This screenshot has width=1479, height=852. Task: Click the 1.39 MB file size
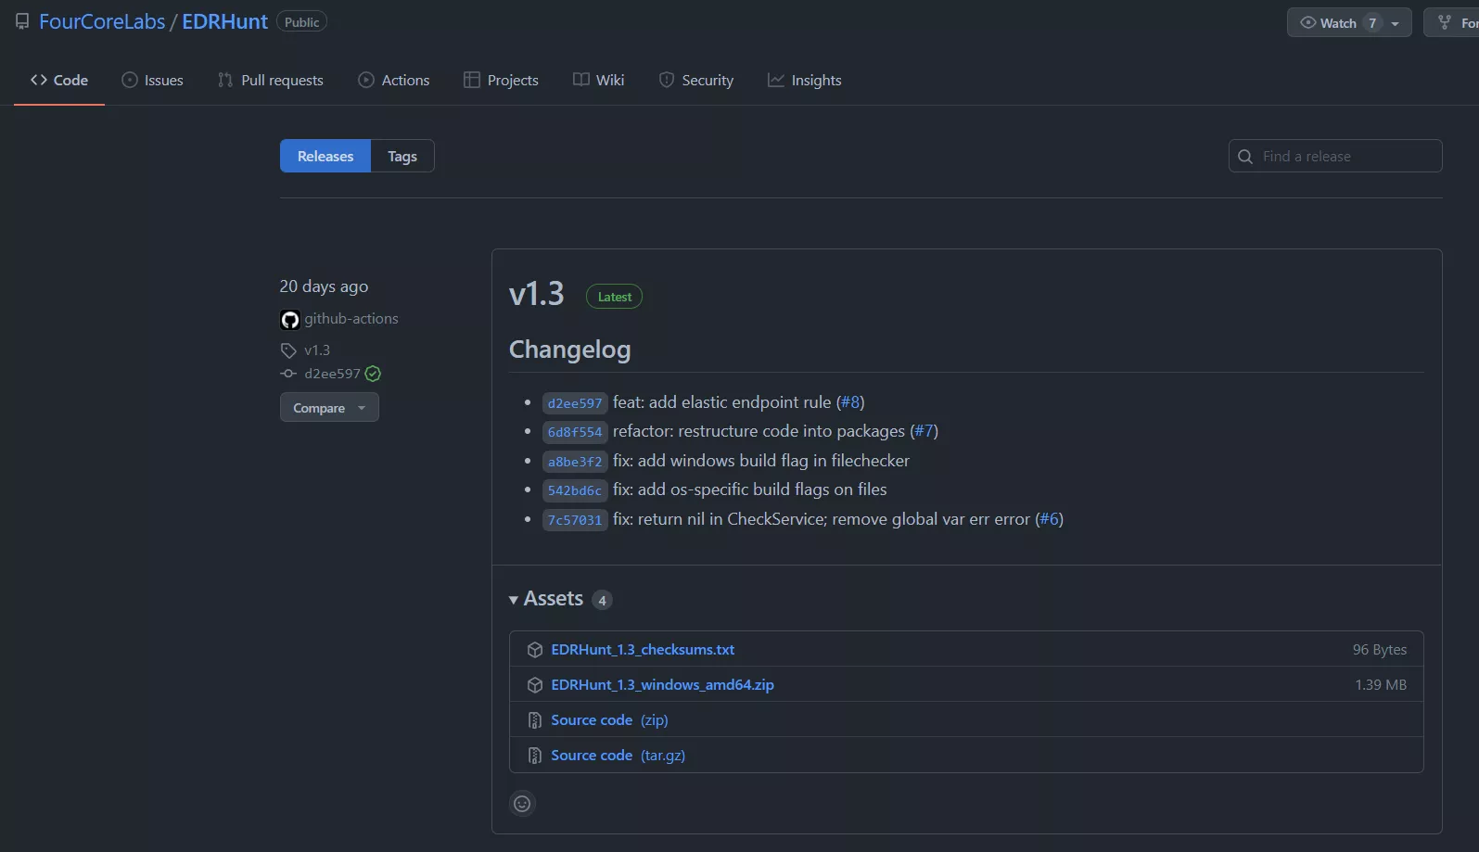tap(1380, 685)
